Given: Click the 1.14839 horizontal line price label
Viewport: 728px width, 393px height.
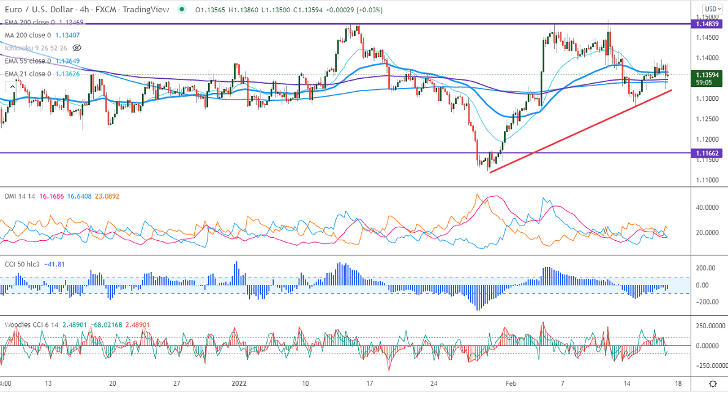Looking at the screenshot, I should [708, 24].
